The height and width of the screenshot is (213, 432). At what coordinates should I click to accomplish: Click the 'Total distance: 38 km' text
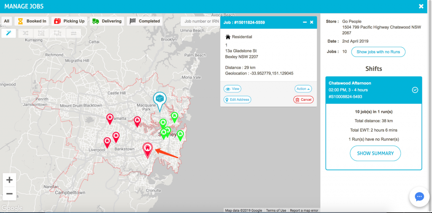(x=374, y=121)
